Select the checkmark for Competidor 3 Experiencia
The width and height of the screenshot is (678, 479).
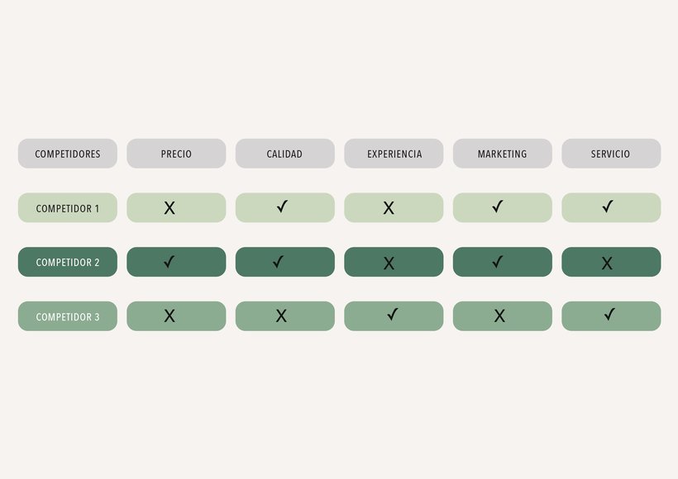pyautogui.click(x=393, y=315)
